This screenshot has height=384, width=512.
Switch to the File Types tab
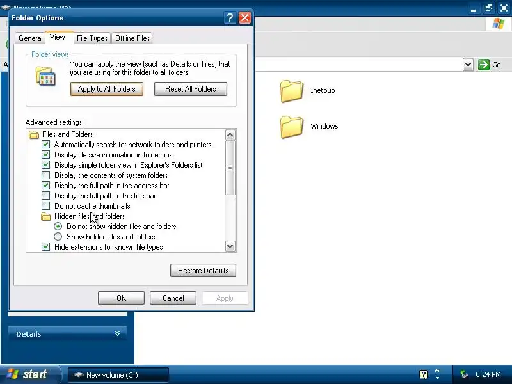pyautogui.click(x=92, y=38)
